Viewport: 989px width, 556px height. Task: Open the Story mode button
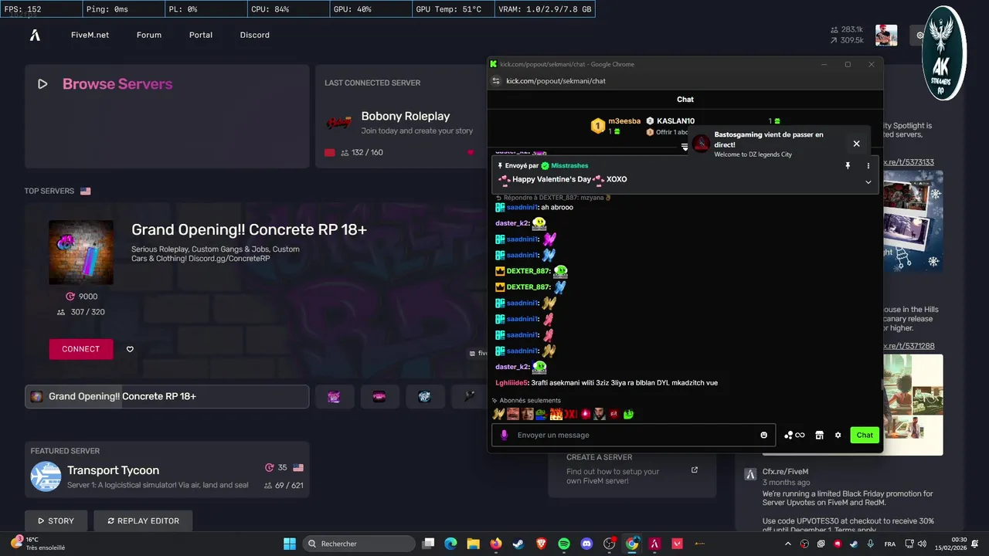tap(55, 521)
